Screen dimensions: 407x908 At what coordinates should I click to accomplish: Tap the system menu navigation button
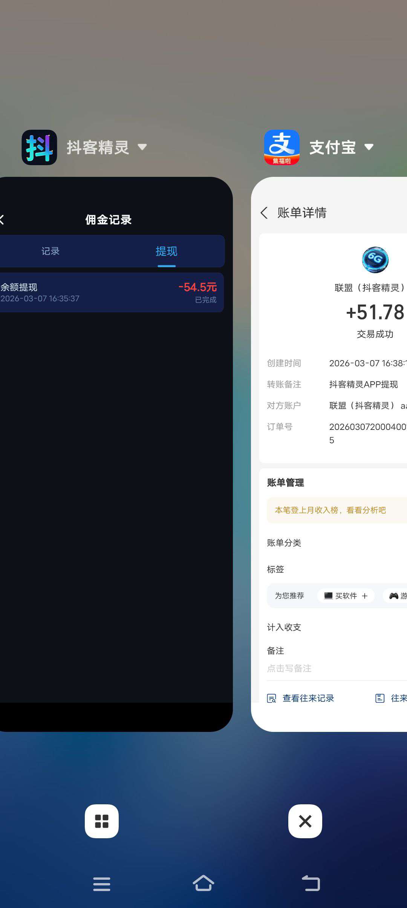102,883
